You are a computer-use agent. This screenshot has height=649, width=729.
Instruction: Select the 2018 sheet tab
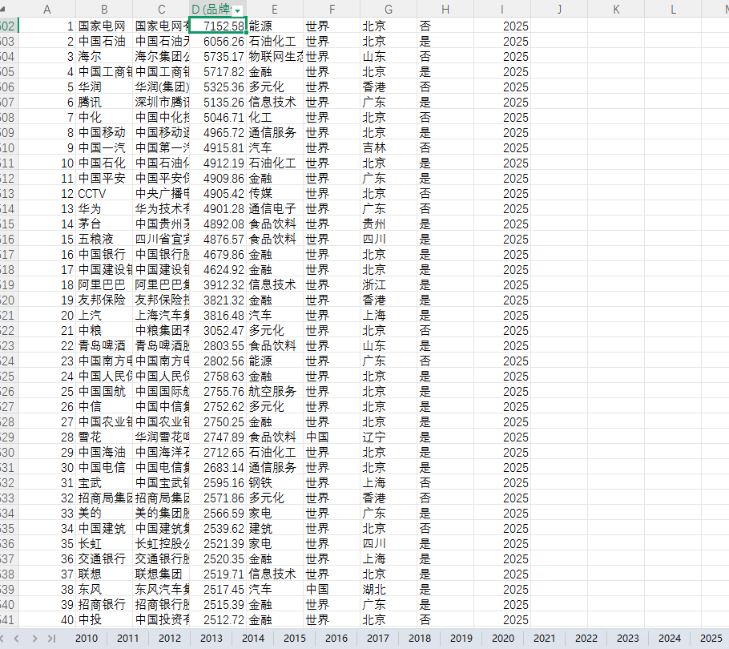(420, 639)
